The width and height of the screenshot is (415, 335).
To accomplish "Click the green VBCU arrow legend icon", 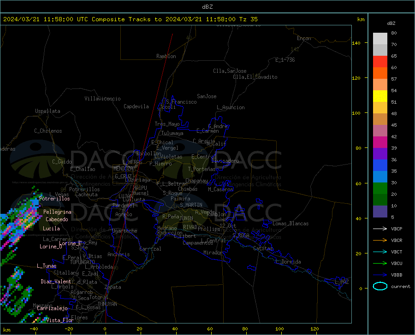I will click(380, 263).
